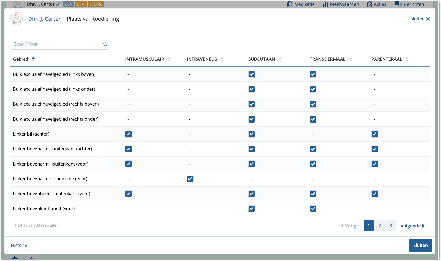Open Medicatie from the top bar
This screenshot has height=261, width=441.
pos(301,4)
